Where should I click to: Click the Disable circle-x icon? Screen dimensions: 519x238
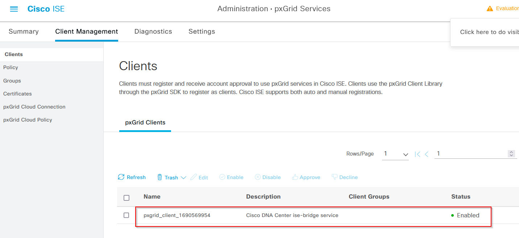258,177
